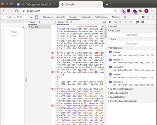Uncheck the (index):34 breakpoint
The height and width of the screenshot is (125, 157).
point(110,82)
